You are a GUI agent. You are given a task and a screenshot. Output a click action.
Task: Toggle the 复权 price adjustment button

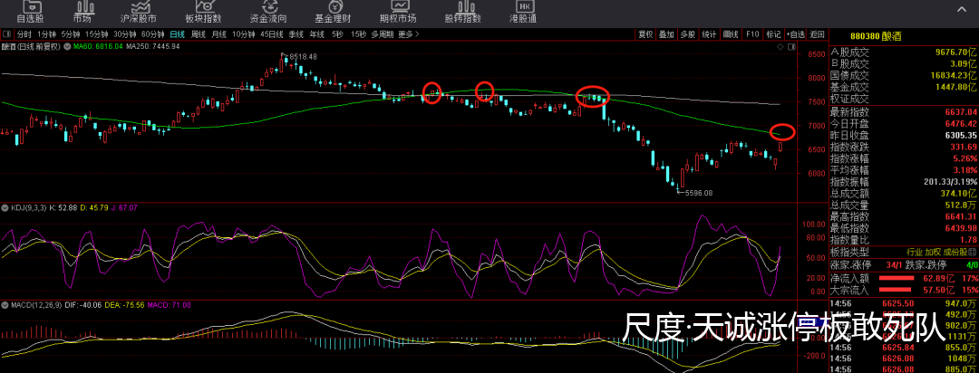[645, 34]
